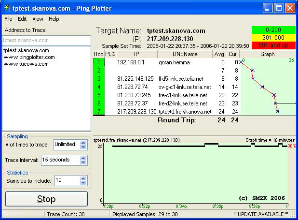Click the DNSName column header

pos(185,54)
